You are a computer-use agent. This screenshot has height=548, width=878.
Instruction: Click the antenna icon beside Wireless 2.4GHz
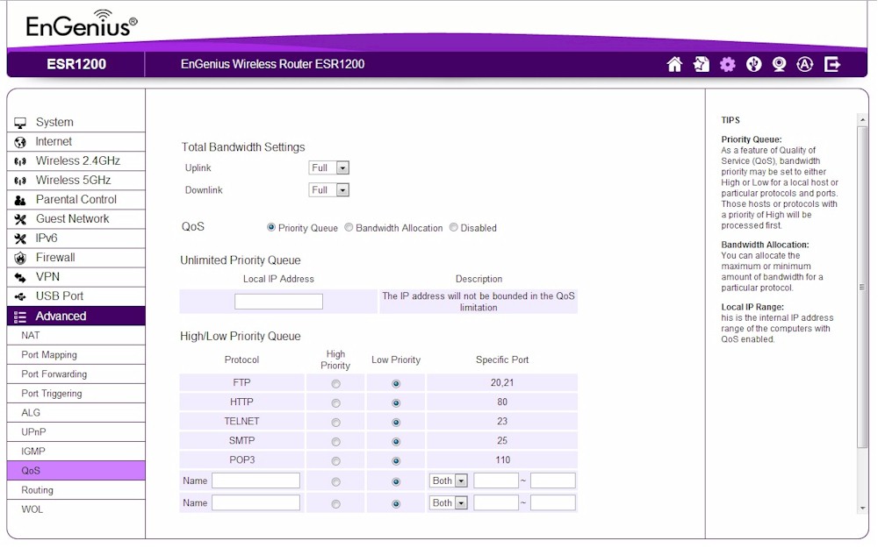point(20,161)
